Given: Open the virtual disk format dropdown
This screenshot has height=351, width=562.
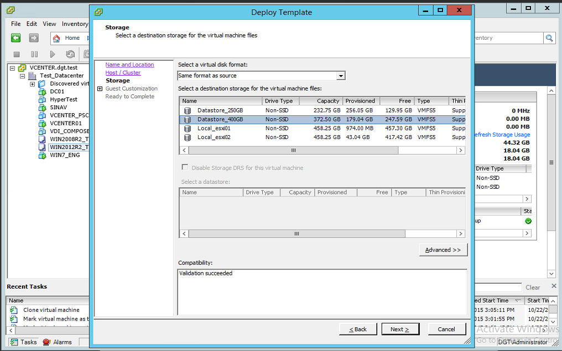Looking at the screenshot, I should [x=341, y=76].
